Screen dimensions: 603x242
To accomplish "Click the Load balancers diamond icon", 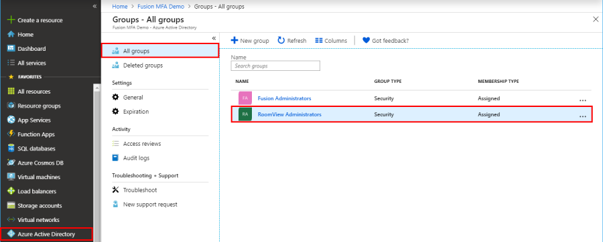I will tap(11, 191).
